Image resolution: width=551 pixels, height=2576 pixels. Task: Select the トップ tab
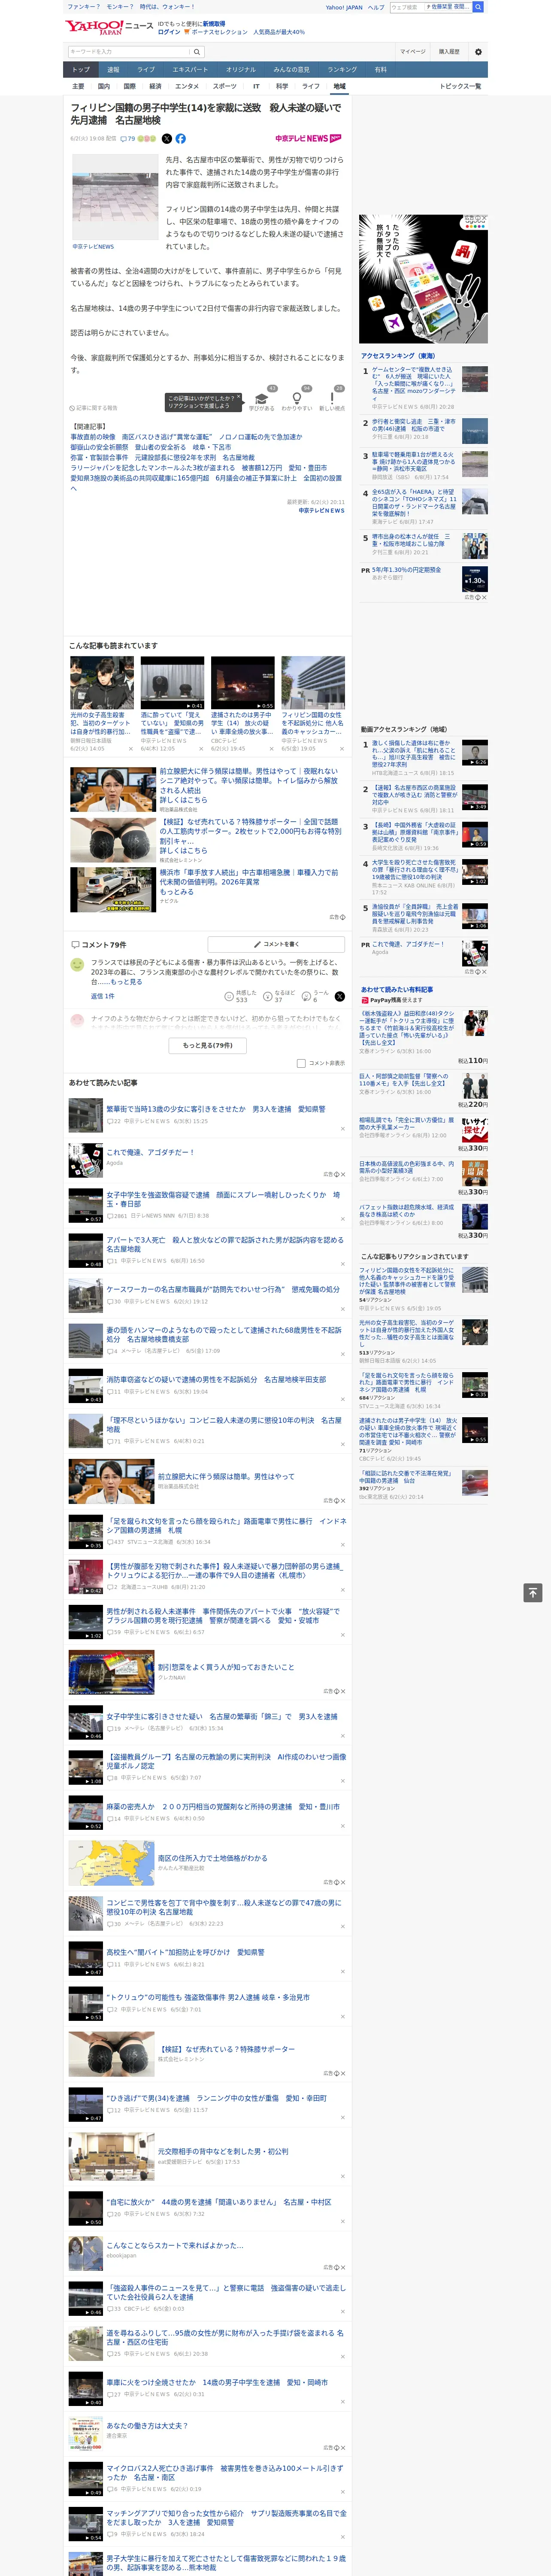point(81,70)
